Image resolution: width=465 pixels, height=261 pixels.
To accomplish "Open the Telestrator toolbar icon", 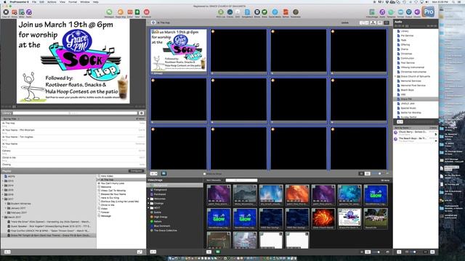I will pyautogui.click(x=296, y=12).
